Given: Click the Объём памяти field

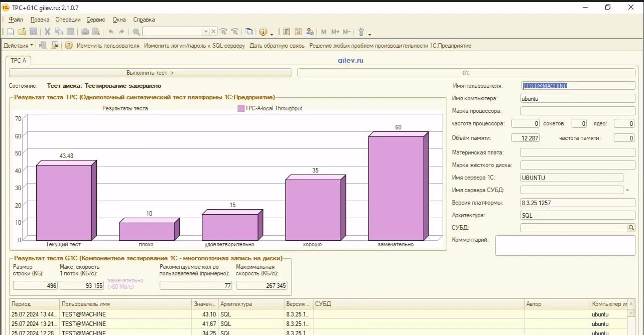Looking at the screenshot, I should (526, 138).
